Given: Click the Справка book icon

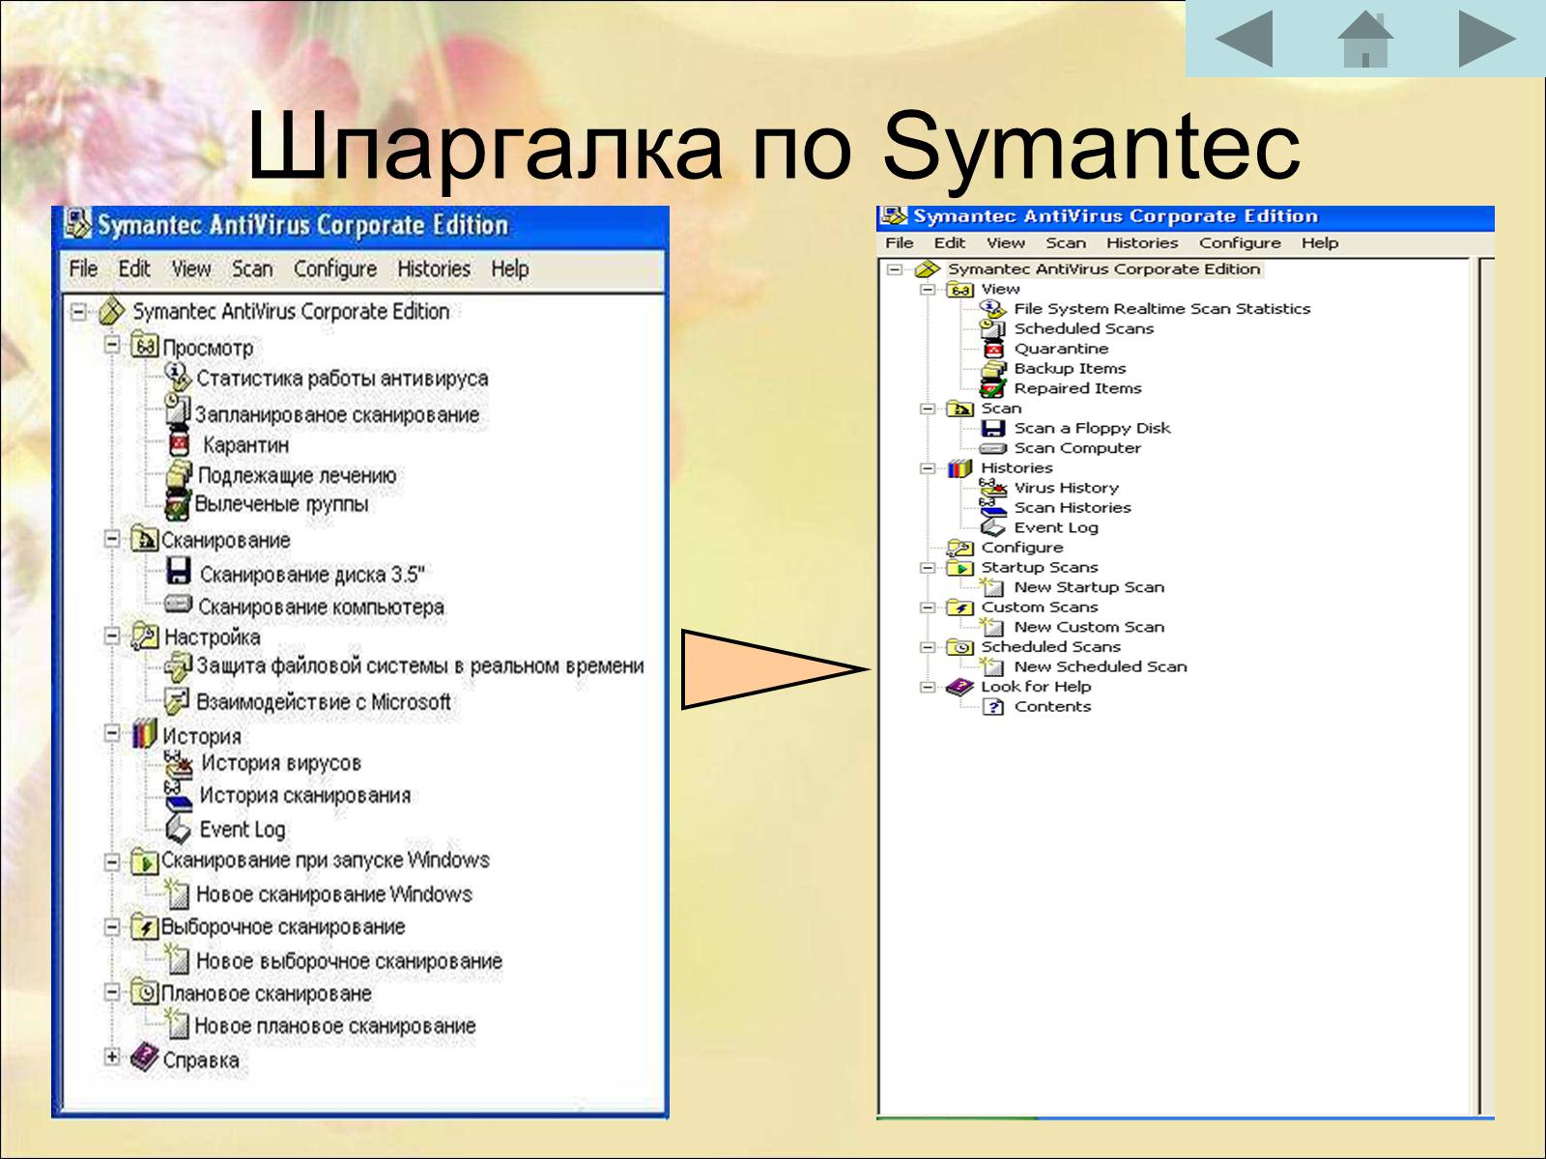Looking at the screenshot, I should pos(144,1057).
